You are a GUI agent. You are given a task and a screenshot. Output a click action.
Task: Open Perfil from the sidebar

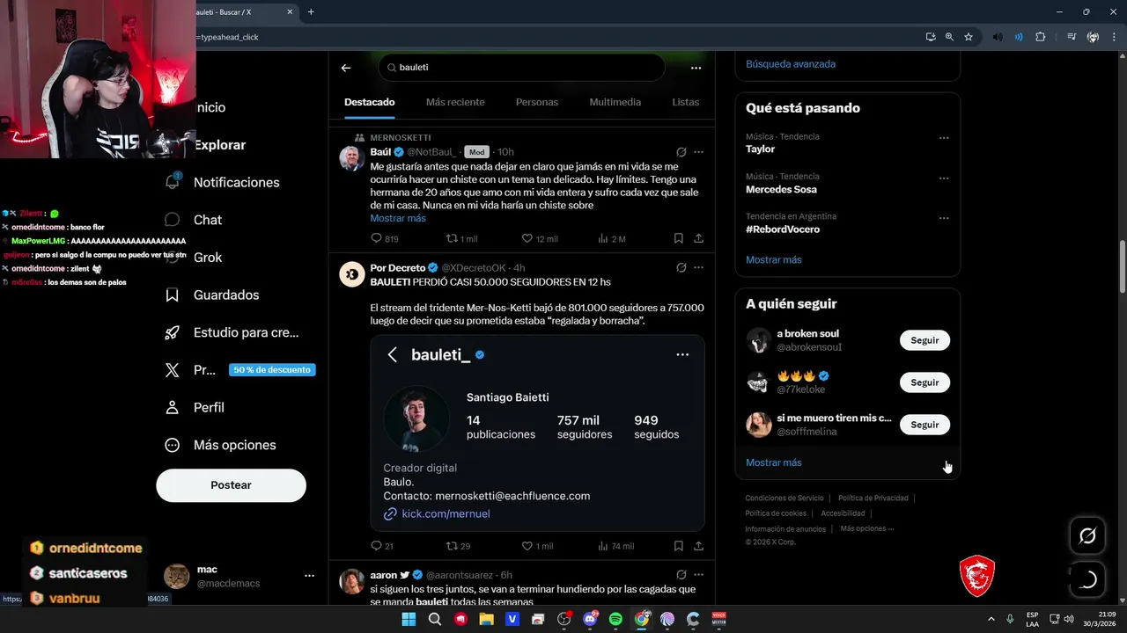tap(195, 408)
